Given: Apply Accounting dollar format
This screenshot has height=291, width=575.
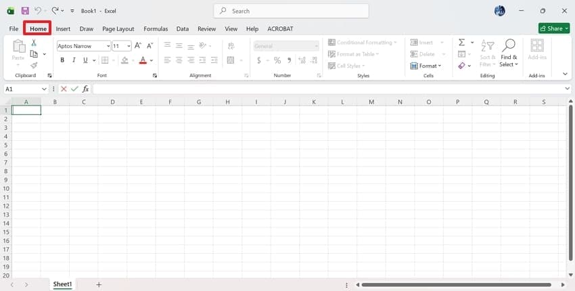Looking at the screenshot, I should pos(259,60).
